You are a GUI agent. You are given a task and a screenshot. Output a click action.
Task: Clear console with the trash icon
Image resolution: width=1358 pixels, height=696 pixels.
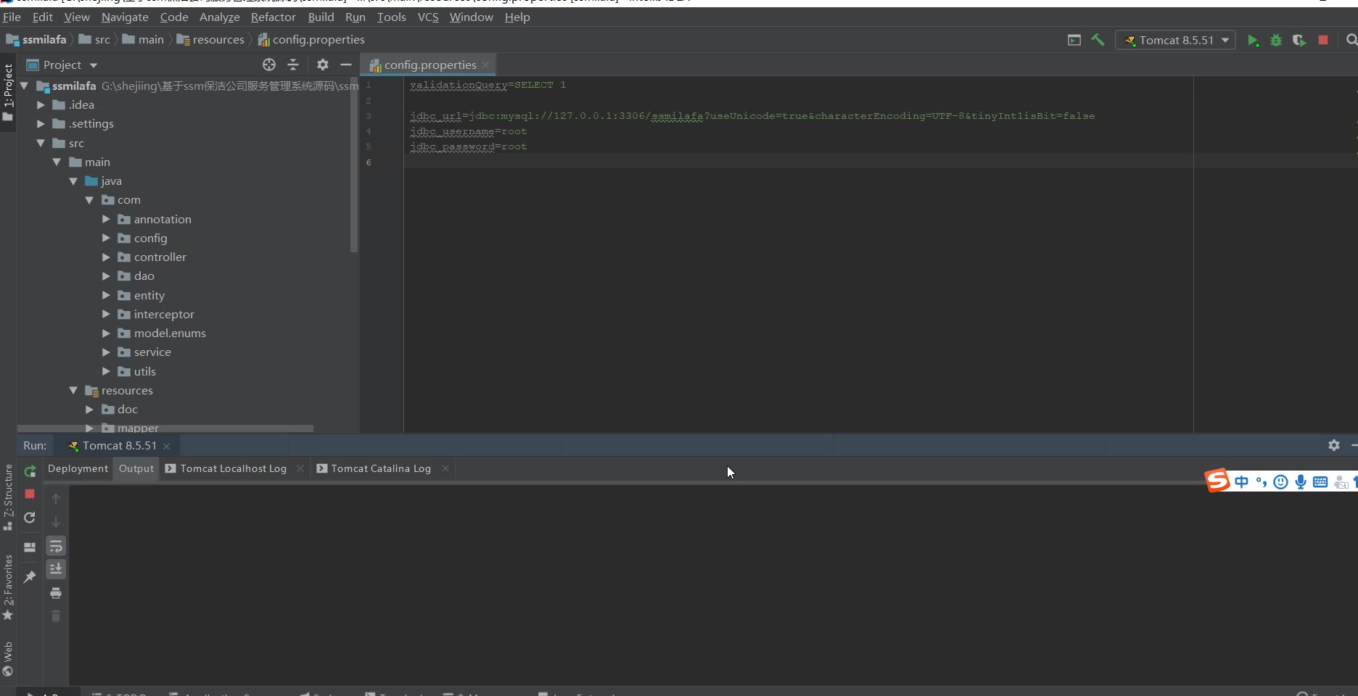[56, 616]
